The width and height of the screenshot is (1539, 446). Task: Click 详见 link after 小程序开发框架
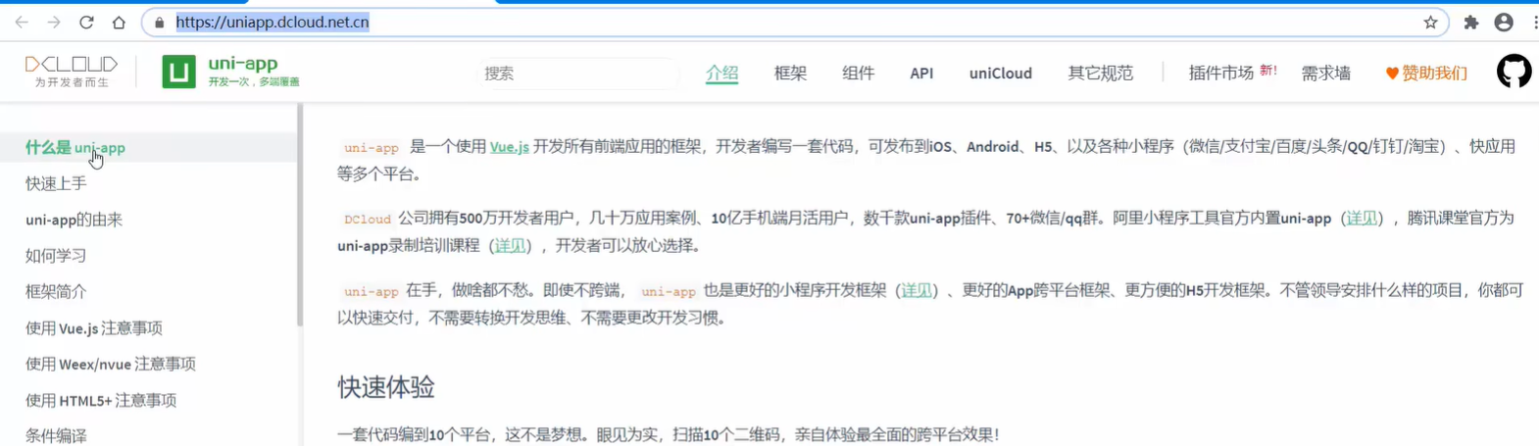click(x=917, y=290)
